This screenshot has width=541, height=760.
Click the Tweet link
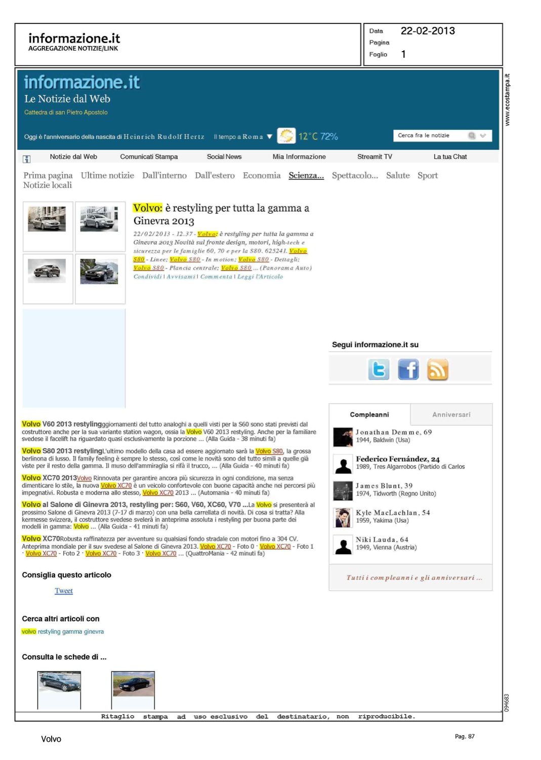point(64,591)
